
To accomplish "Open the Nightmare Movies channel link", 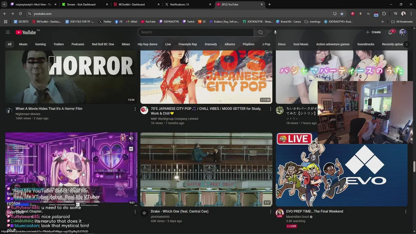I will [x=28, y=114].
